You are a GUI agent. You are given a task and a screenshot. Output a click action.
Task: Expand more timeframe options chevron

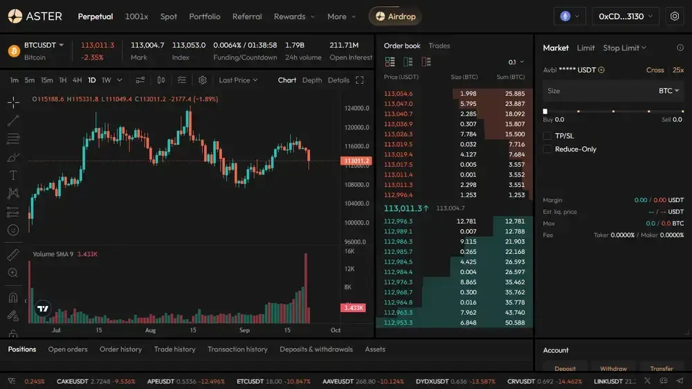point(119,80)
